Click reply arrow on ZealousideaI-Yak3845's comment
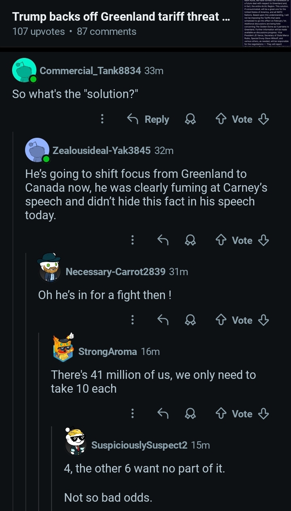Screen dimensions: 291x511 pos(162,240)
